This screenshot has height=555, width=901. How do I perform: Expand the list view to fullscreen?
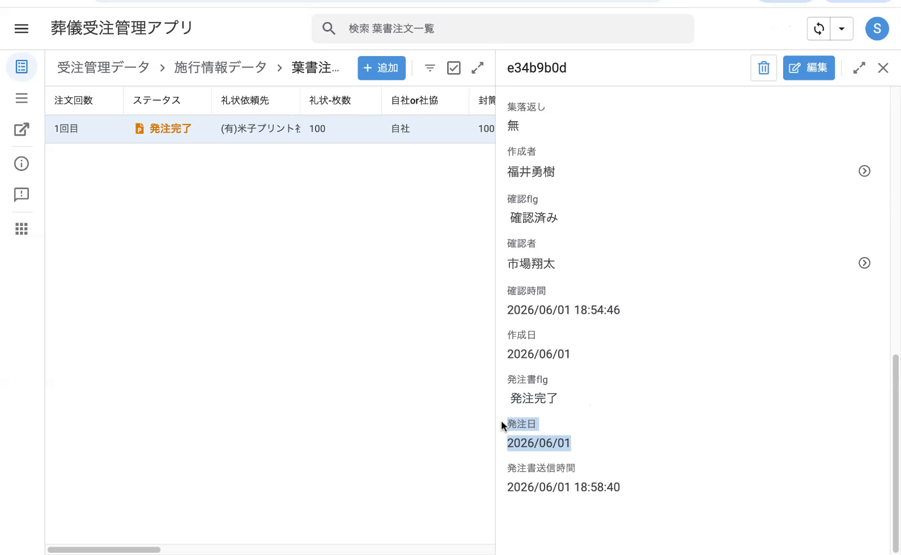[478, 68]
